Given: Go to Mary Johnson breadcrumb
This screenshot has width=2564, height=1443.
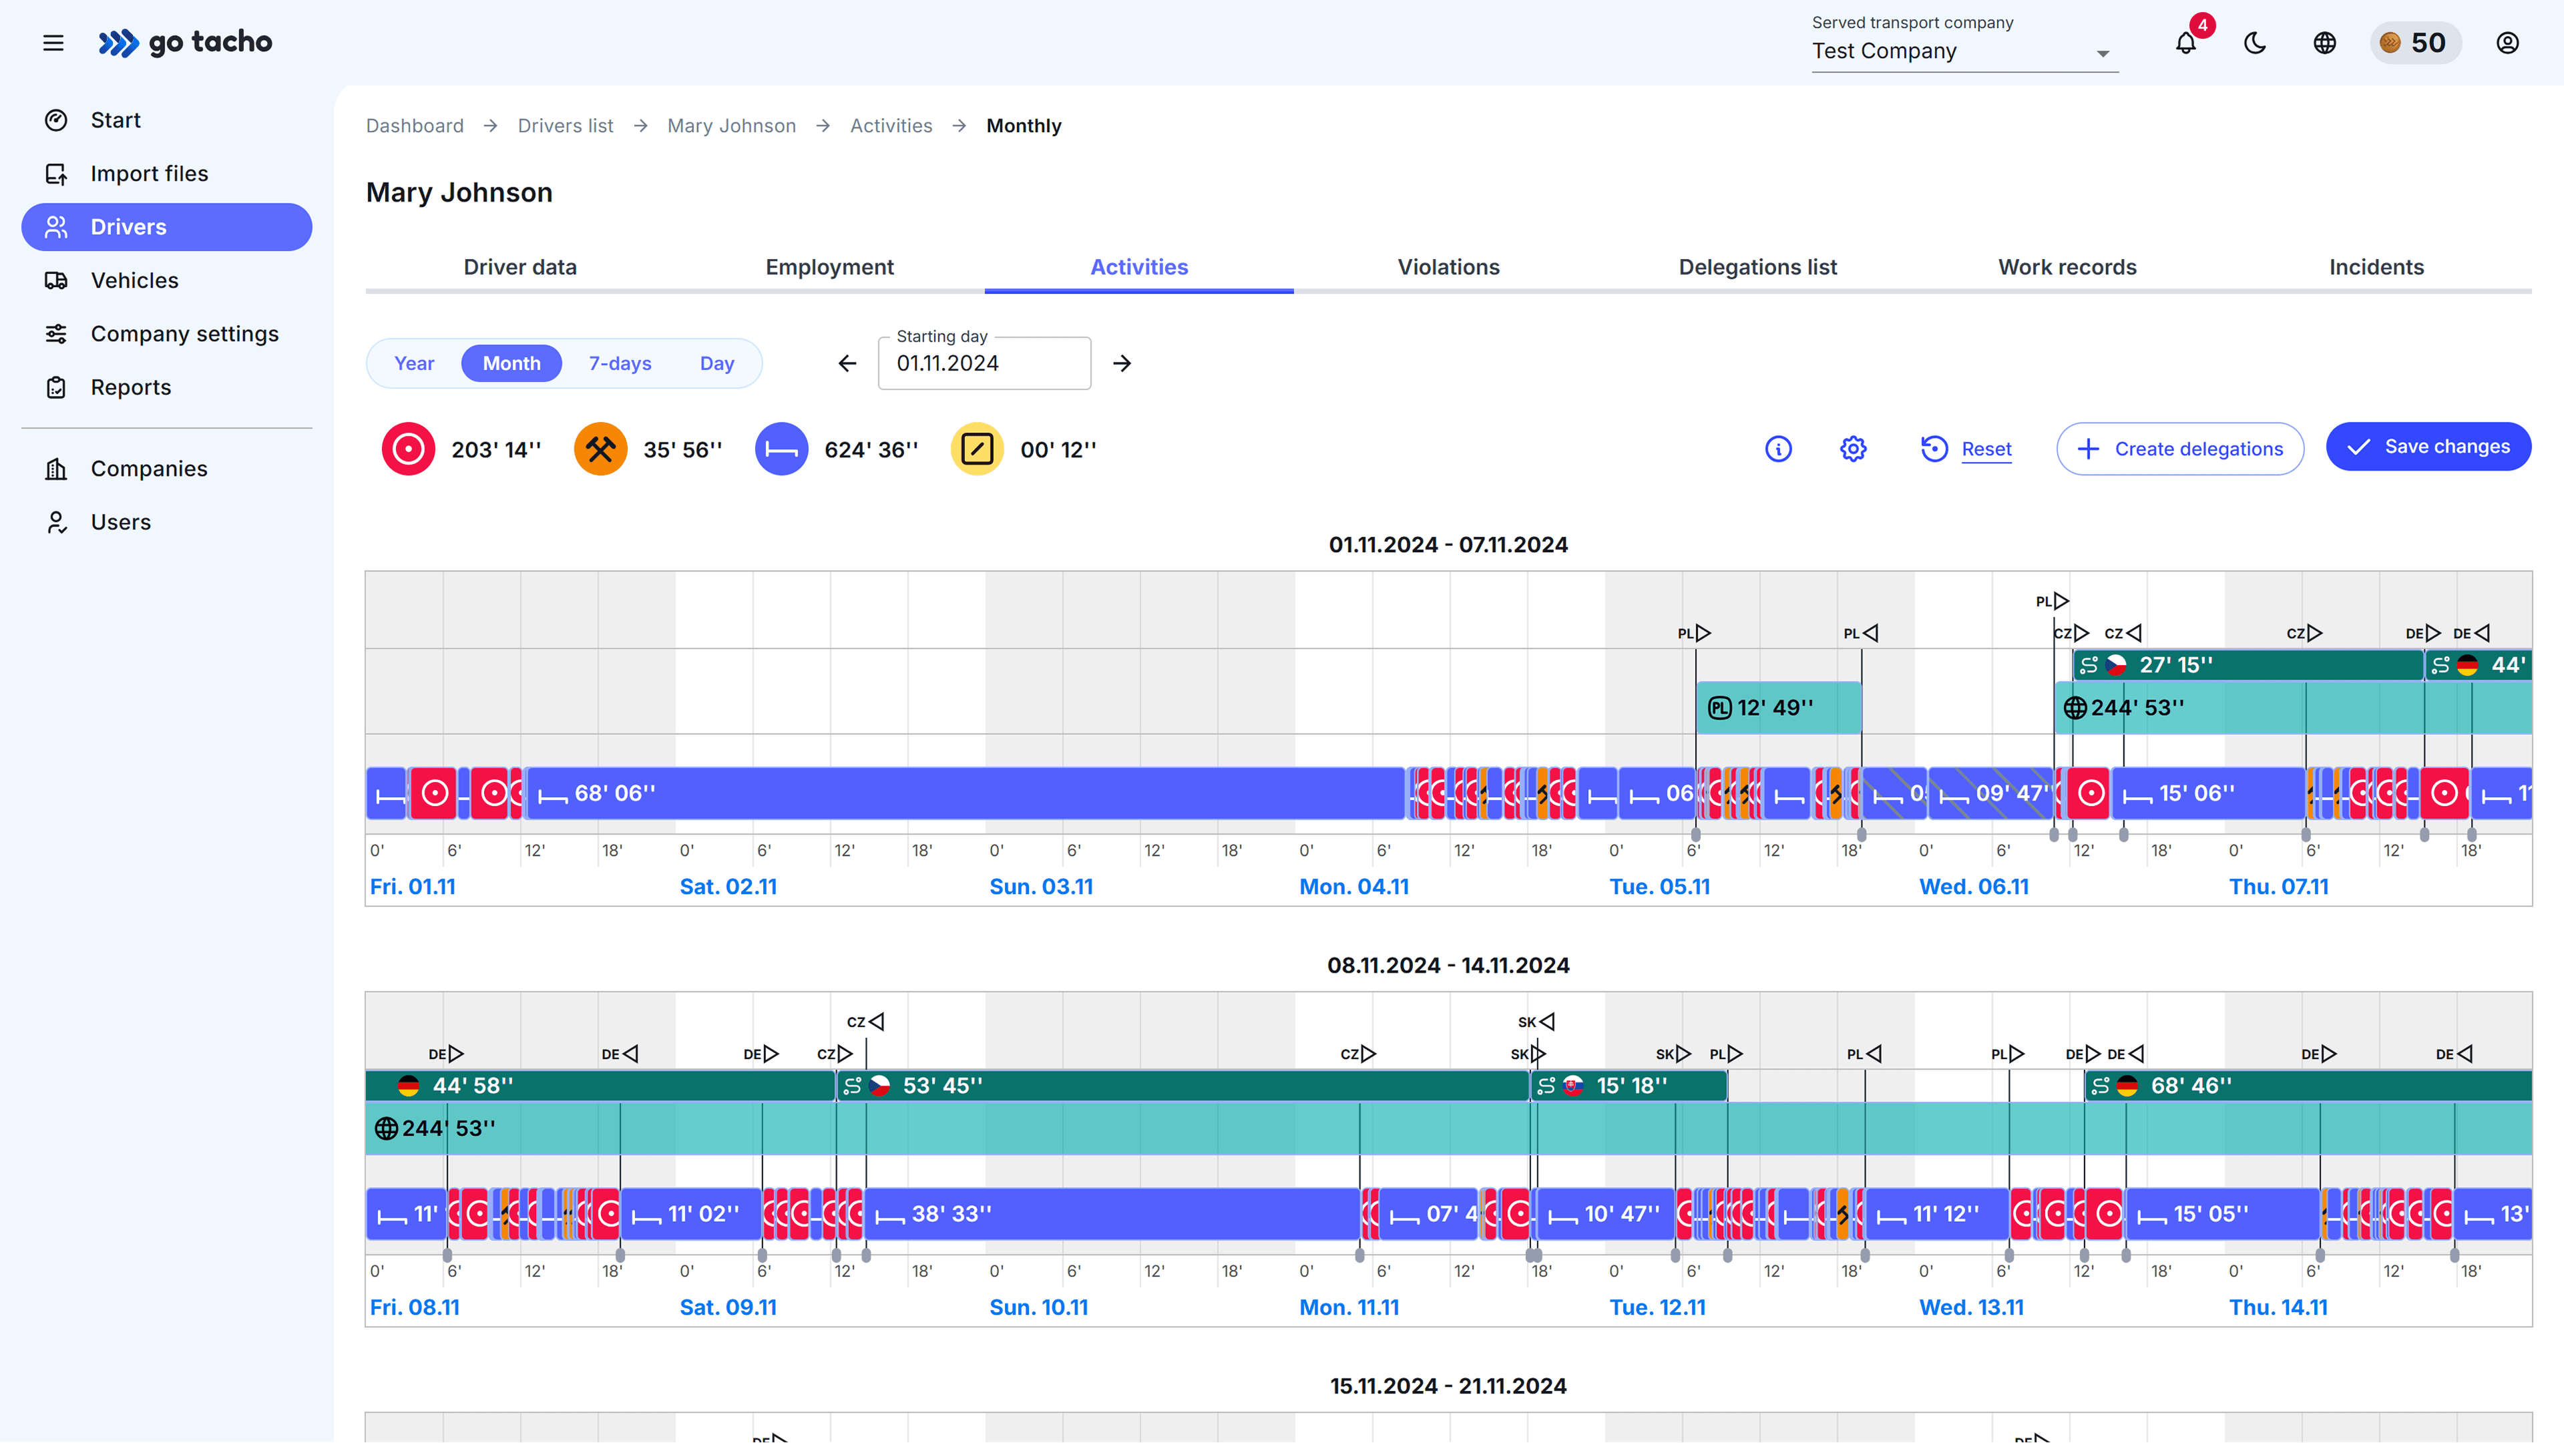Looking at the screenshot, I should pyautogui.click(x=732, y=126).
